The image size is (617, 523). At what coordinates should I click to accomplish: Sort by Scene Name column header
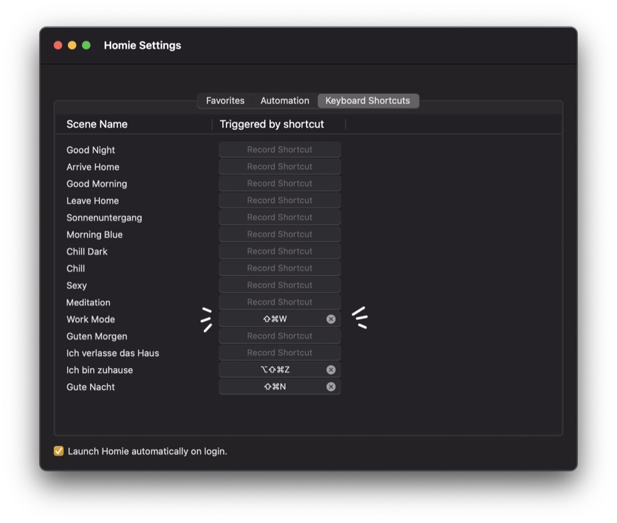click(97, 124)
